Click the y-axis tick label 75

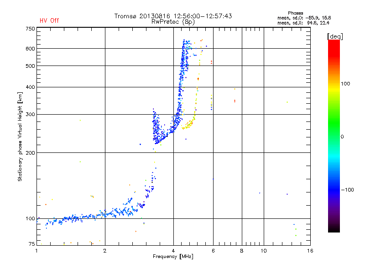(x=32, y=244)
